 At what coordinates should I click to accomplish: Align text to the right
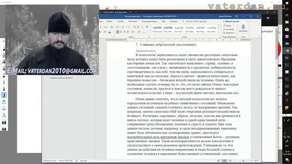[125, 32]
